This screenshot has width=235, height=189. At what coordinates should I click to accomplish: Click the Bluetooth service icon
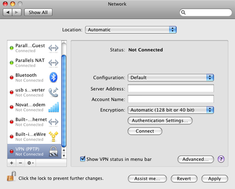54,78
